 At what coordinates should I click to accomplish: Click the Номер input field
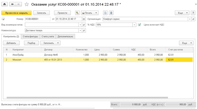[38, 19]
